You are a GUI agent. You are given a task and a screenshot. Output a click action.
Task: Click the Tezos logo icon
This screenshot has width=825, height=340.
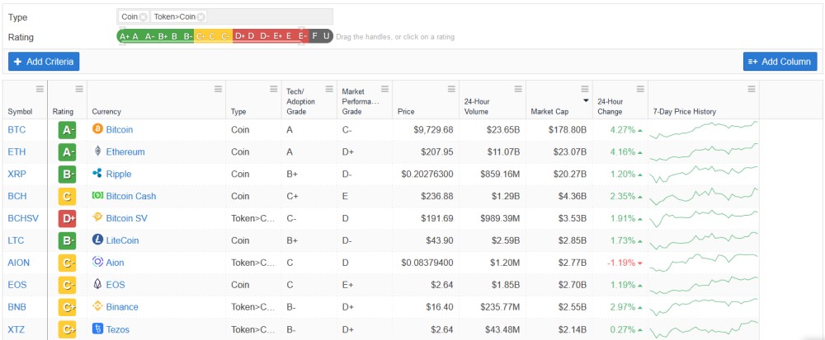97,329
